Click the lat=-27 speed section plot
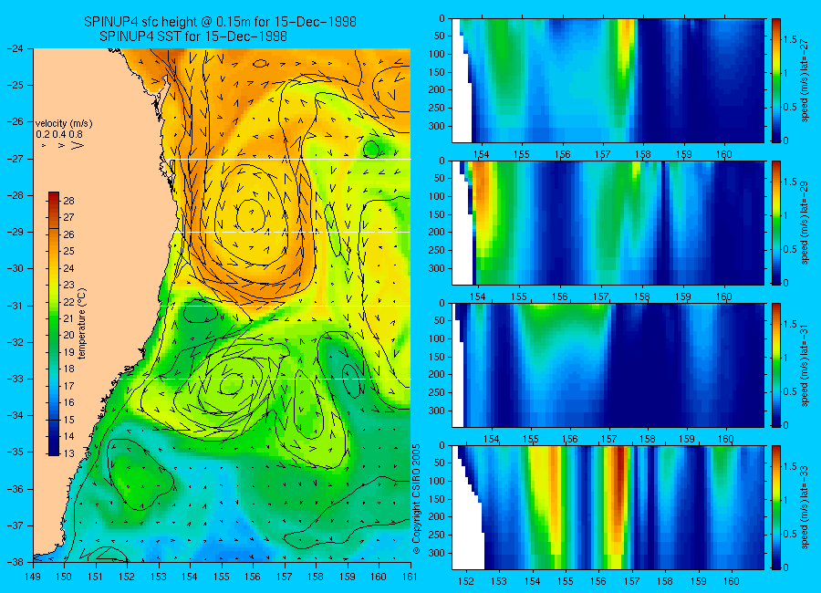The width and height of the screenshot is (821, 593). 608,80
